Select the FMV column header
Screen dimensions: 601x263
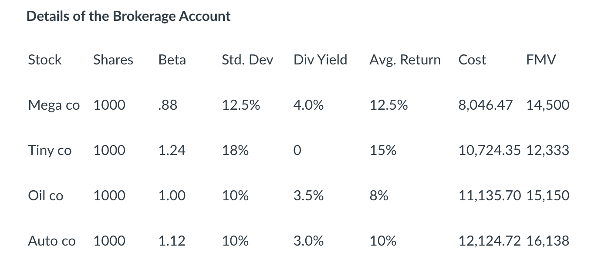click(541, 60)
